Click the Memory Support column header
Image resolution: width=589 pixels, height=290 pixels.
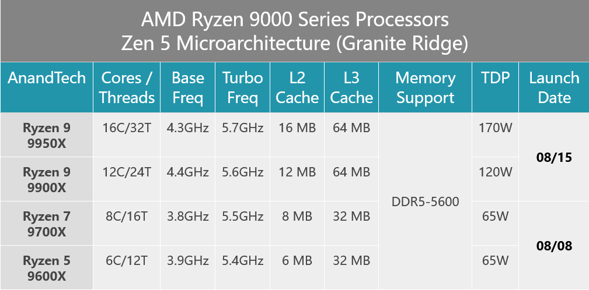(x=425, y=87)
